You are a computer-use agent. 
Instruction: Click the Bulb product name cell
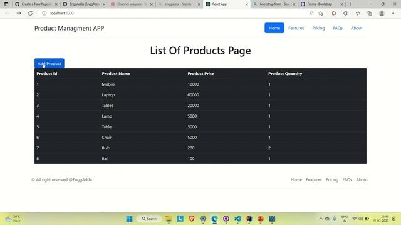pyautogui.click(x=106, y=148)
